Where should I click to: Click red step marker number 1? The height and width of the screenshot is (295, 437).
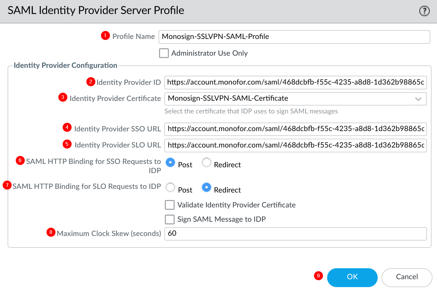[x=105, y=36]
